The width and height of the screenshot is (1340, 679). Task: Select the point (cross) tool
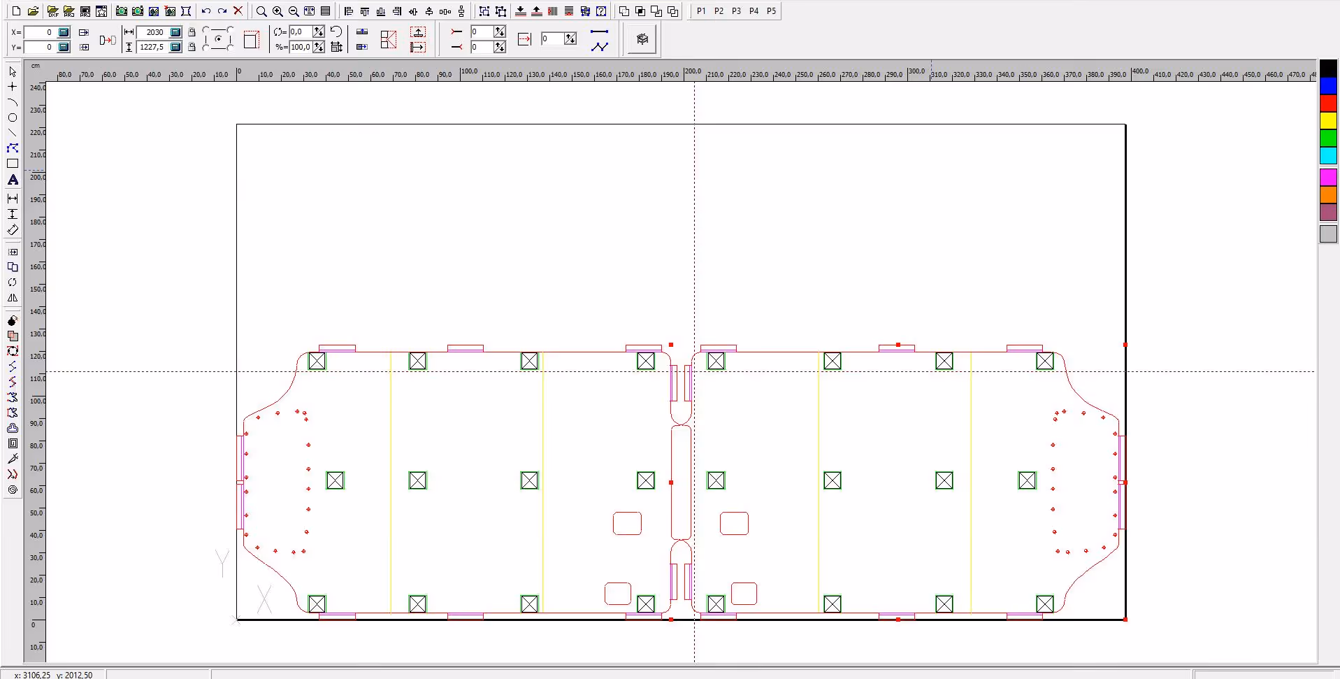point(13,87)
